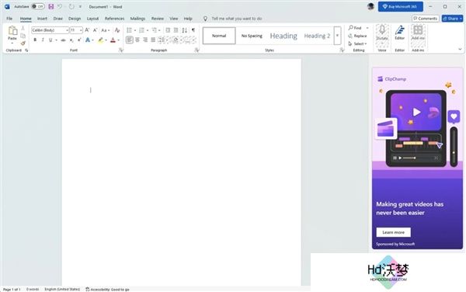Click the Buy Microsoft 365 button
Image resolution: width=466 pixels, height=292 pixels.
[400, 6]
